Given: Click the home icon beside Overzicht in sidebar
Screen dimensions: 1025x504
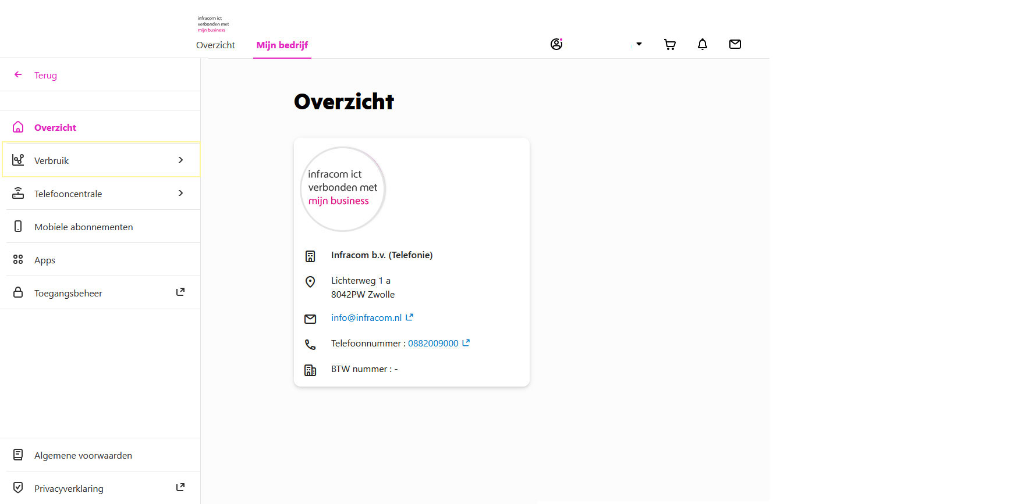Looking at the screenshot, I should 18,127.
